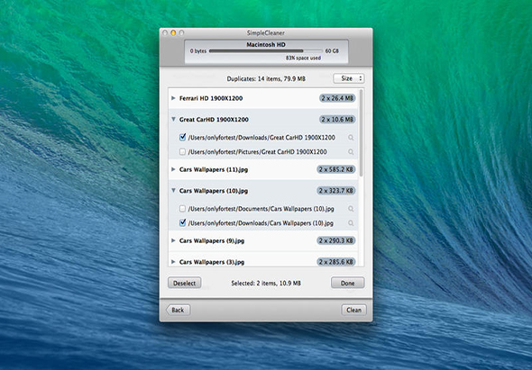Reveal Downloads/Great CarHD file with magnifier icon
The width and height of the screenshot is (532, 370).
[351, 138]
